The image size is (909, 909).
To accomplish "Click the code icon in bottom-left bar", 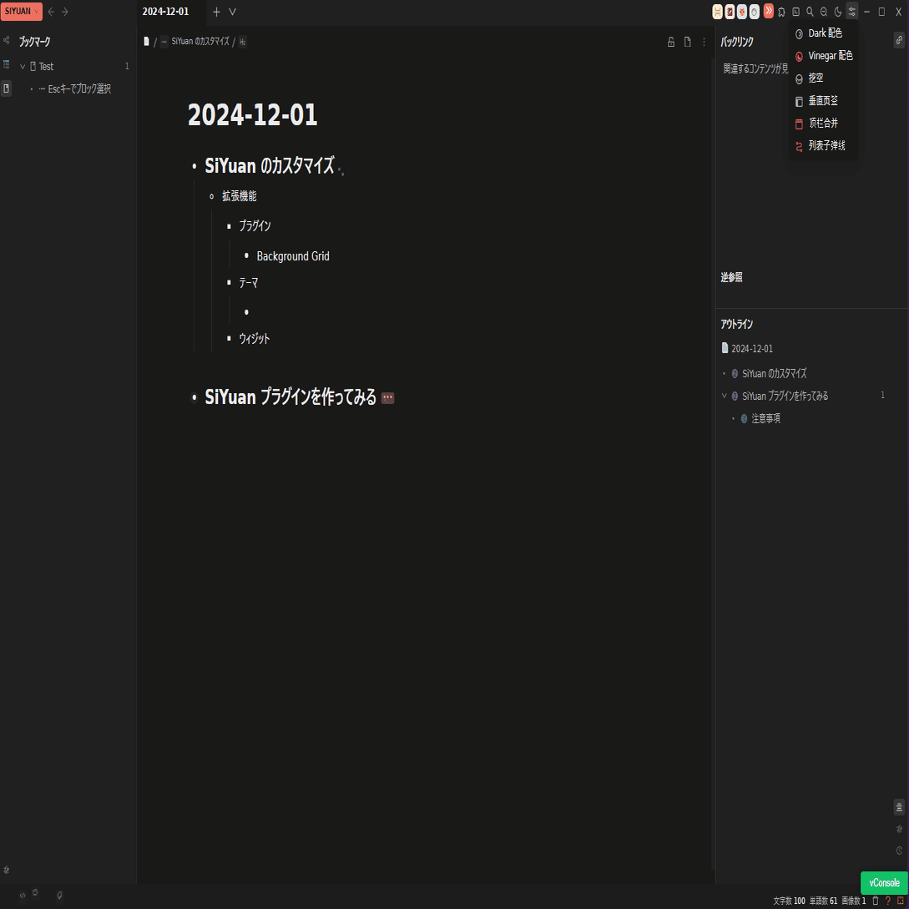I will pyautogui.click(x=23, y=896).
